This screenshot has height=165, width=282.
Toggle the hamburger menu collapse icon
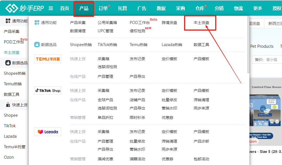51,8
